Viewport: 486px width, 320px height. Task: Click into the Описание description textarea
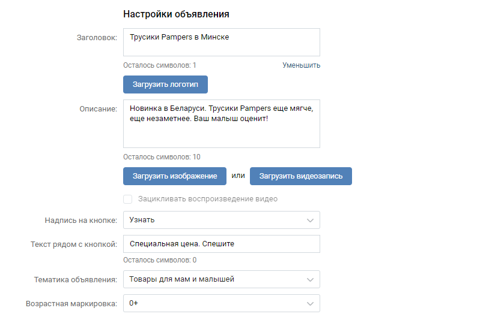point(221,123)
